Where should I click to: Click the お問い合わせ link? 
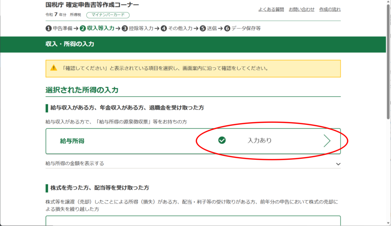[302, 9]
